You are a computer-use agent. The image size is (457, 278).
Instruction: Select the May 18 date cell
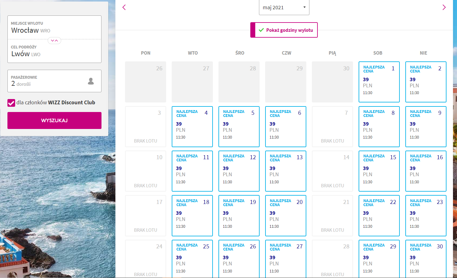pos(192,216)
